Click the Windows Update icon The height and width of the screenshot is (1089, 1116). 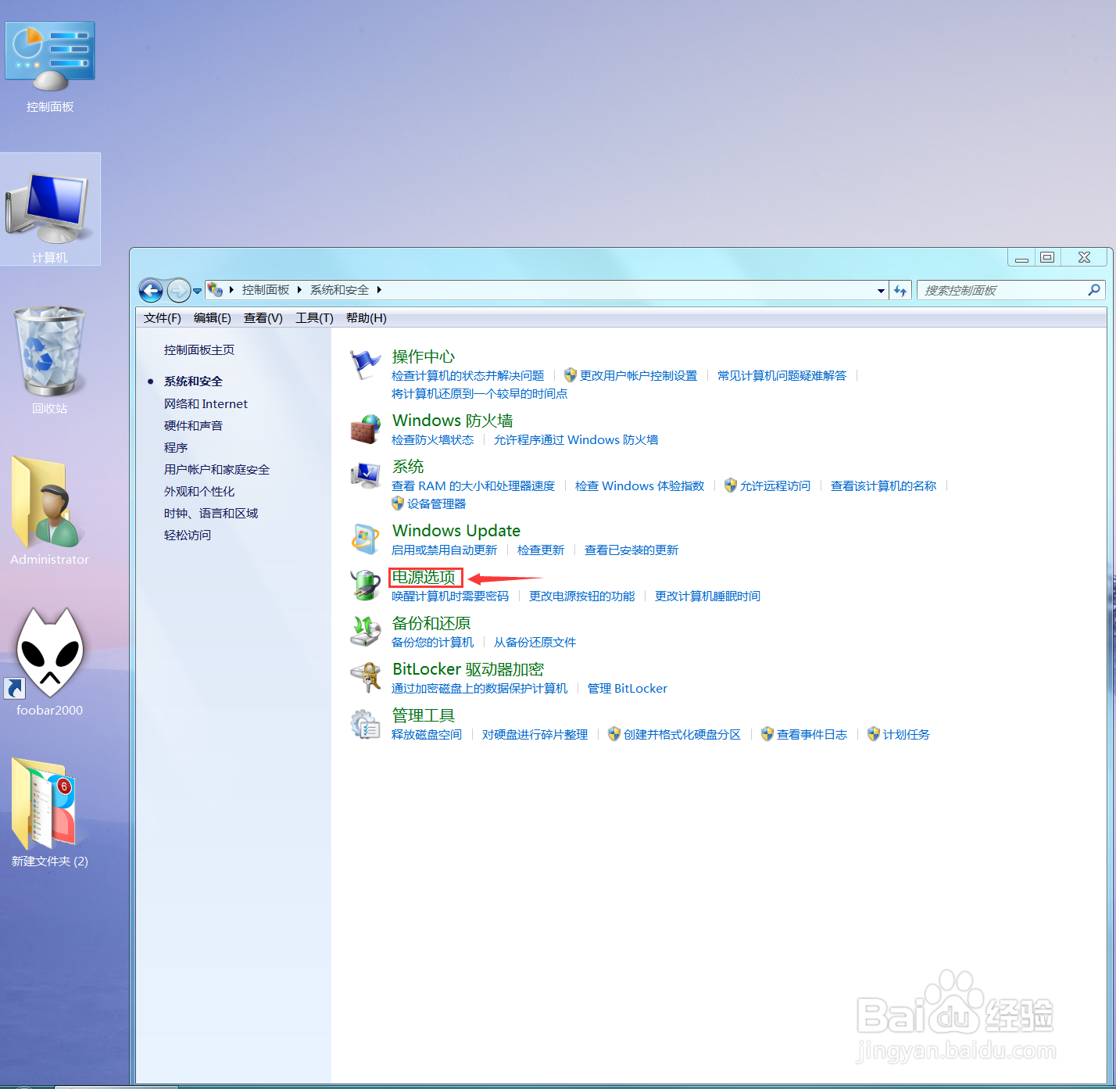(x=365, y=539)
